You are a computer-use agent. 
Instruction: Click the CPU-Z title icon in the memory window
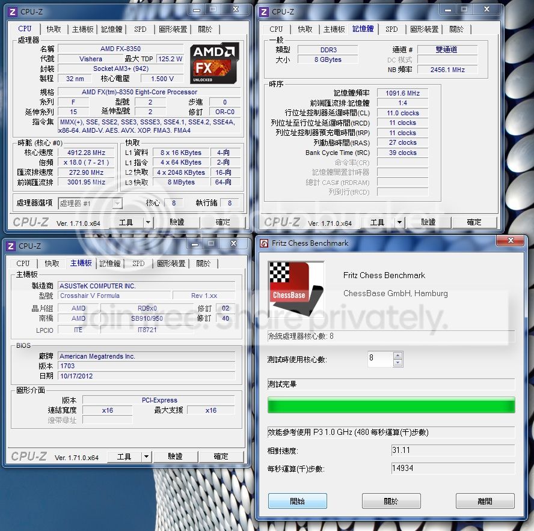(263, 12)
